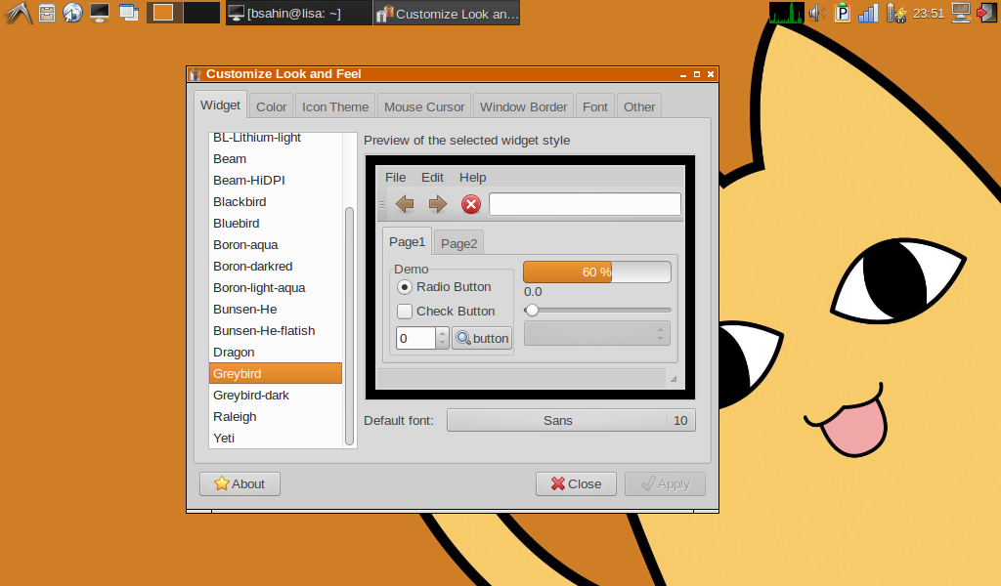Click the horizontal slider knob in preview

pyautogui.click(x=532, y=311)
